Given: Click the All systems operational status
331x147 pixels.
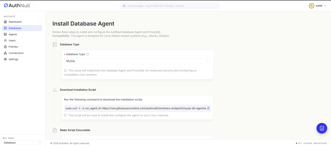Looking at the screenshot, I should pyautogui.click(x=311, y=143).
